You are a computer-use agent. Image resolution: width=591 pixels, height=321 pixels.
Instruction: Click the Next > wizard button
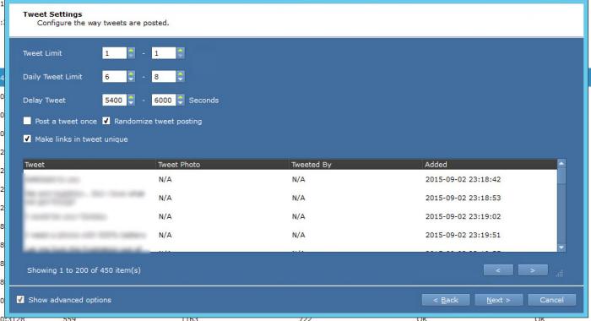(498, 300)
